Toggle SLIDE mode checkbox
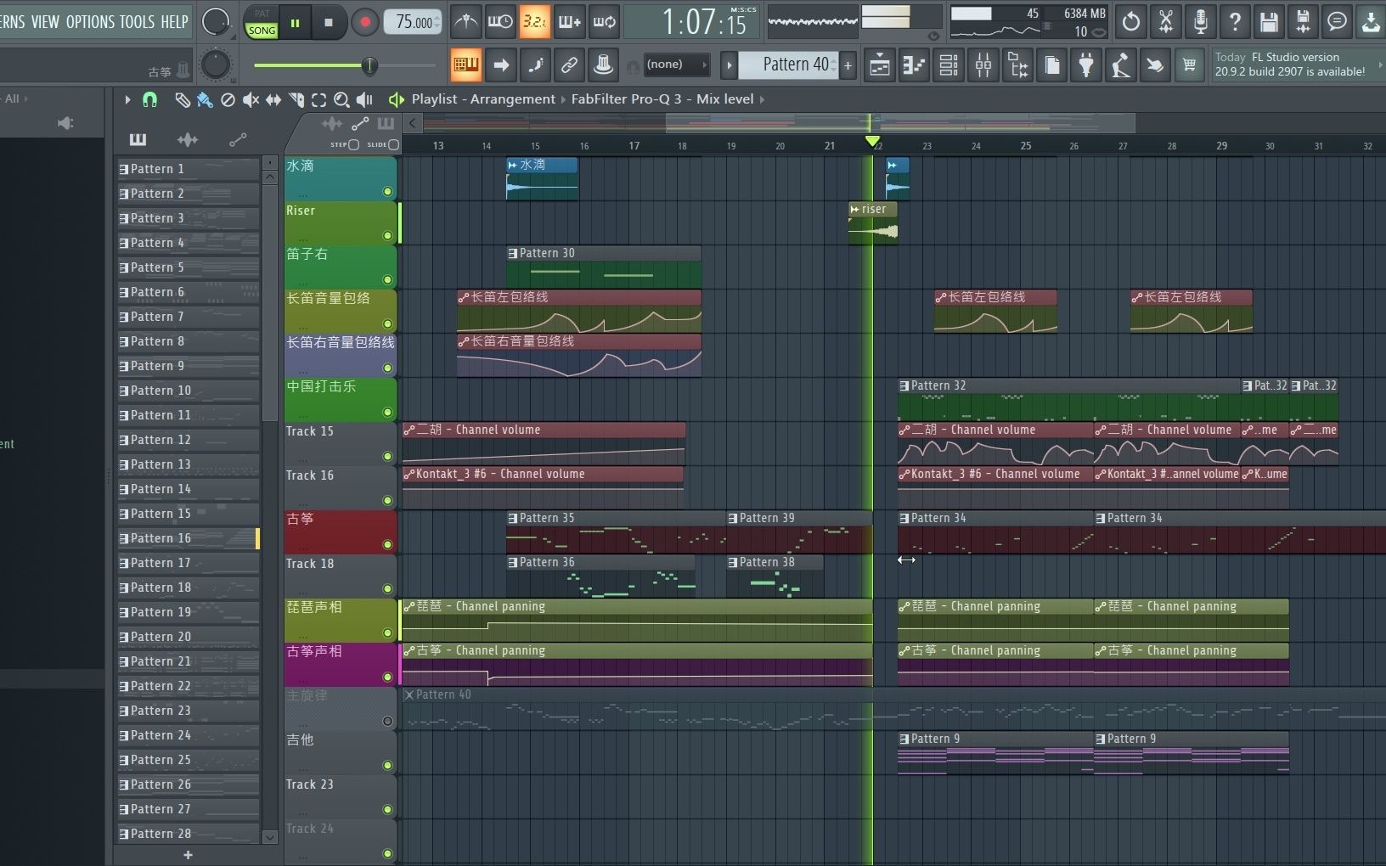This screenshot has width=1386, height=866. tap(393, 144)
